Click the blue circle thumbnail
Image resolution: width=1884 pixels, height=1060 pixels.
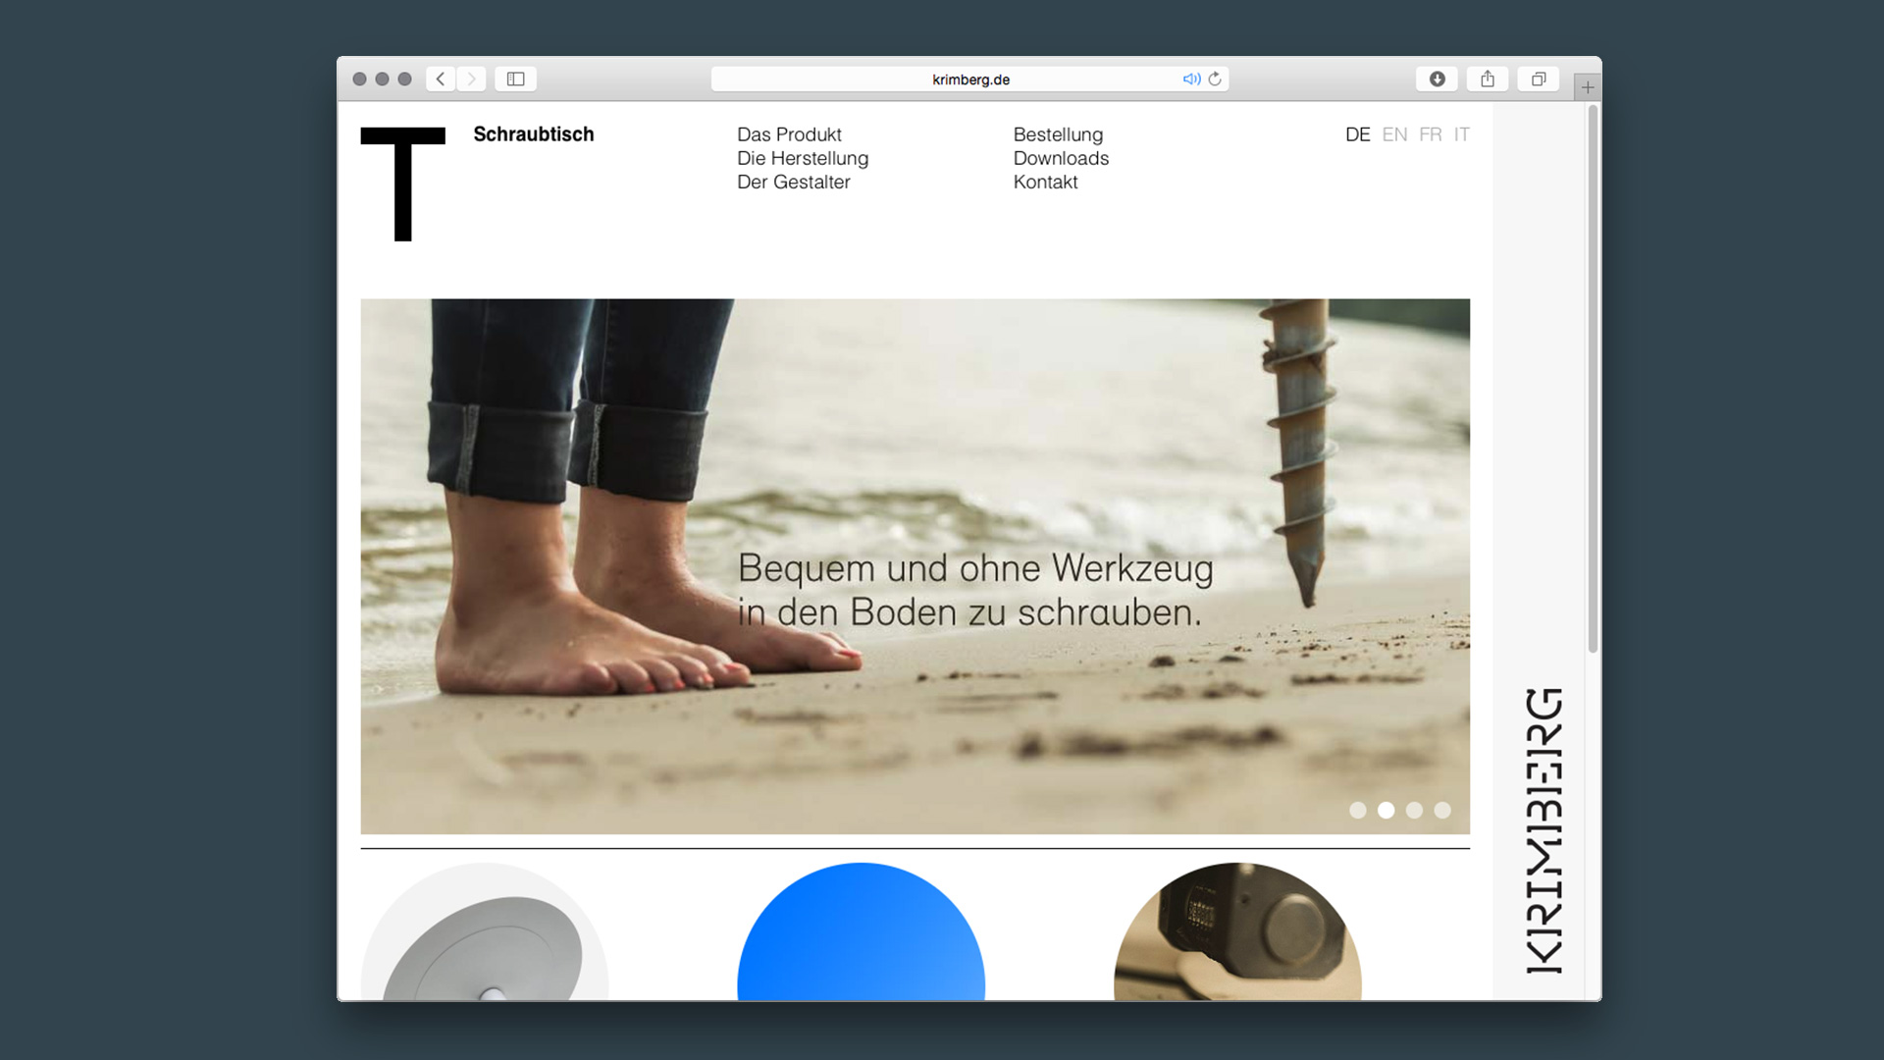(861, 932)
